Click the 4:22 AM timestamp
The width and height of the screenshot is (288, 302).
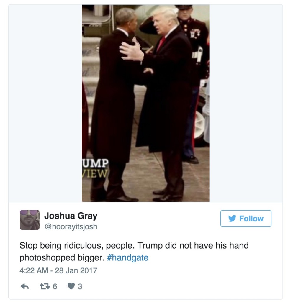point(34,270)
